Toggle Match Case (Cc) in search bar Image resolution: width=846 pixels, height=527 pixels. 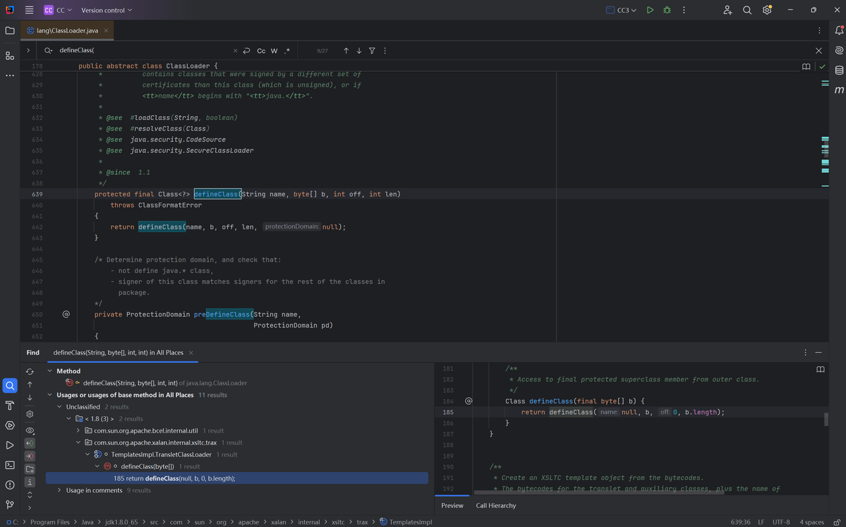[x=261, y=50]
